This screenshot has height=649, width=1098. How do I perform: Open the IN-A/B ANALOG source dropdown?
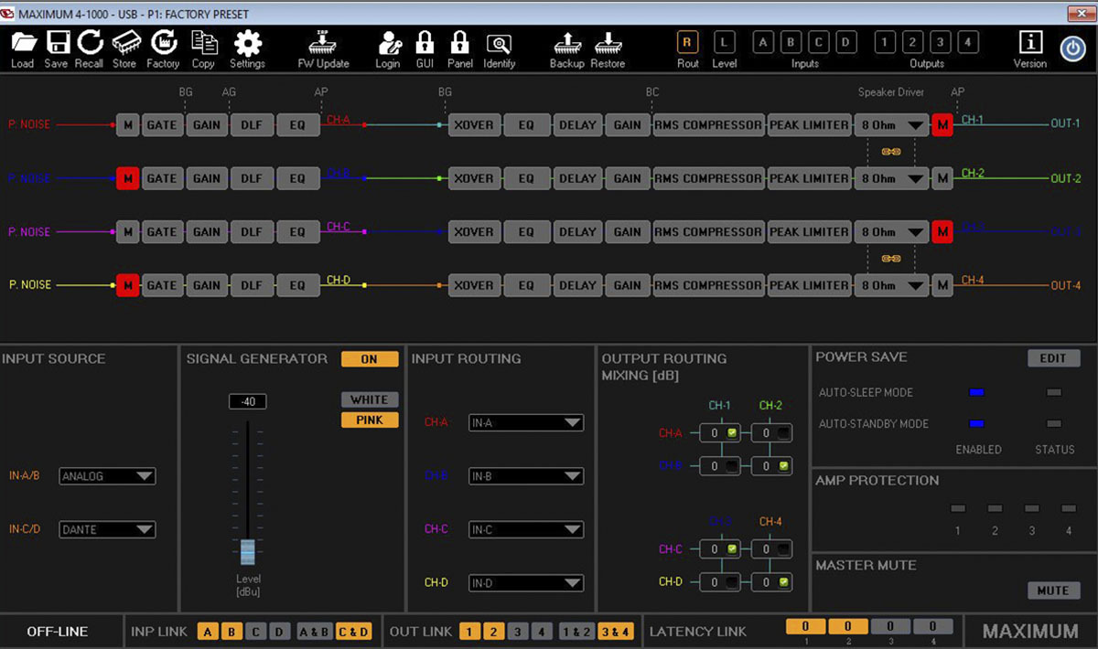(x=107, y=476)
